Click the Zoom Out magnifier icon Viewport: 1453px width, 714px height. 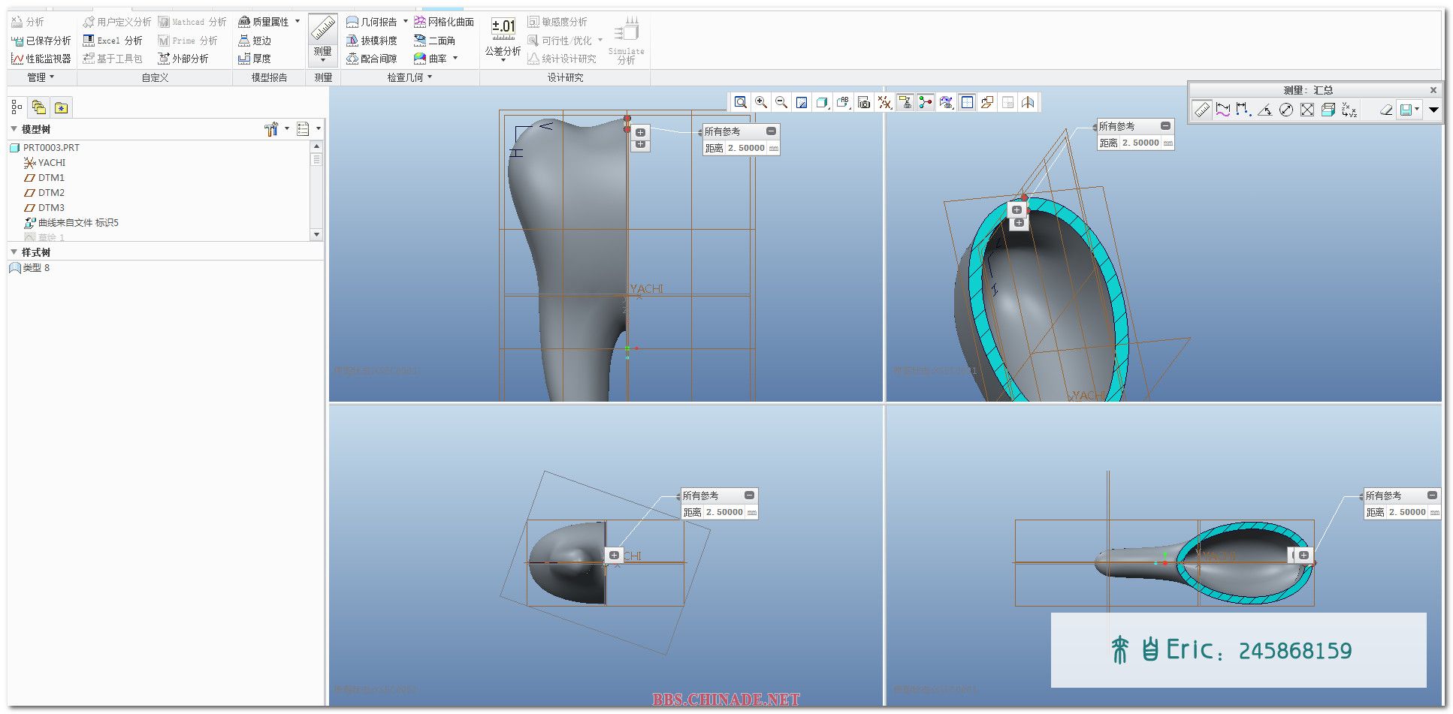(x=781, y=102)
